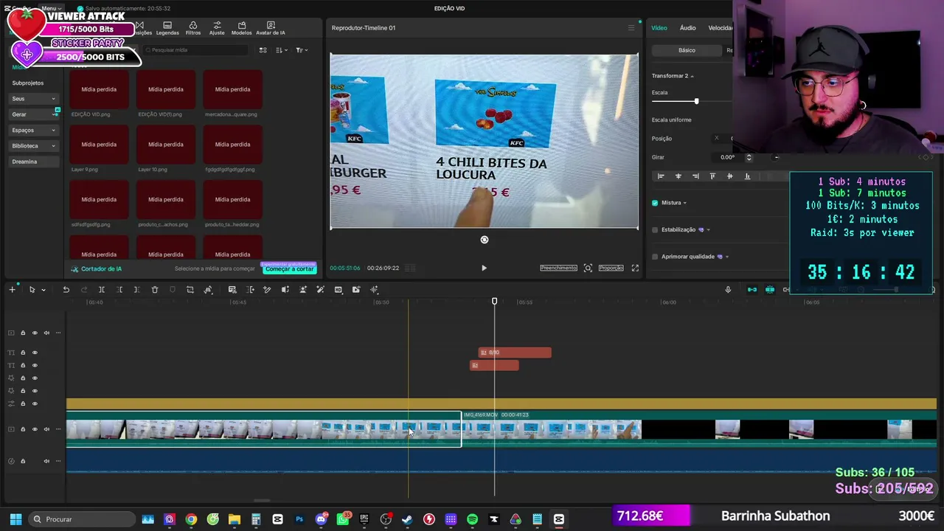Click the Girar rotation stepper arrows
Viewport: 944px width, 531px height.
(x=749, y=157)
